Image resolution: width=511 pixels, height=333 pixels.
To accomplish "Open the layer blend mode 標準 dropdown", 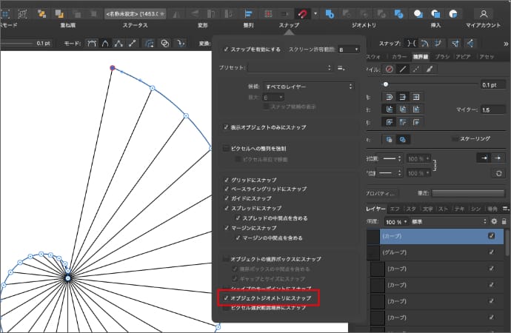I will 444,221.
